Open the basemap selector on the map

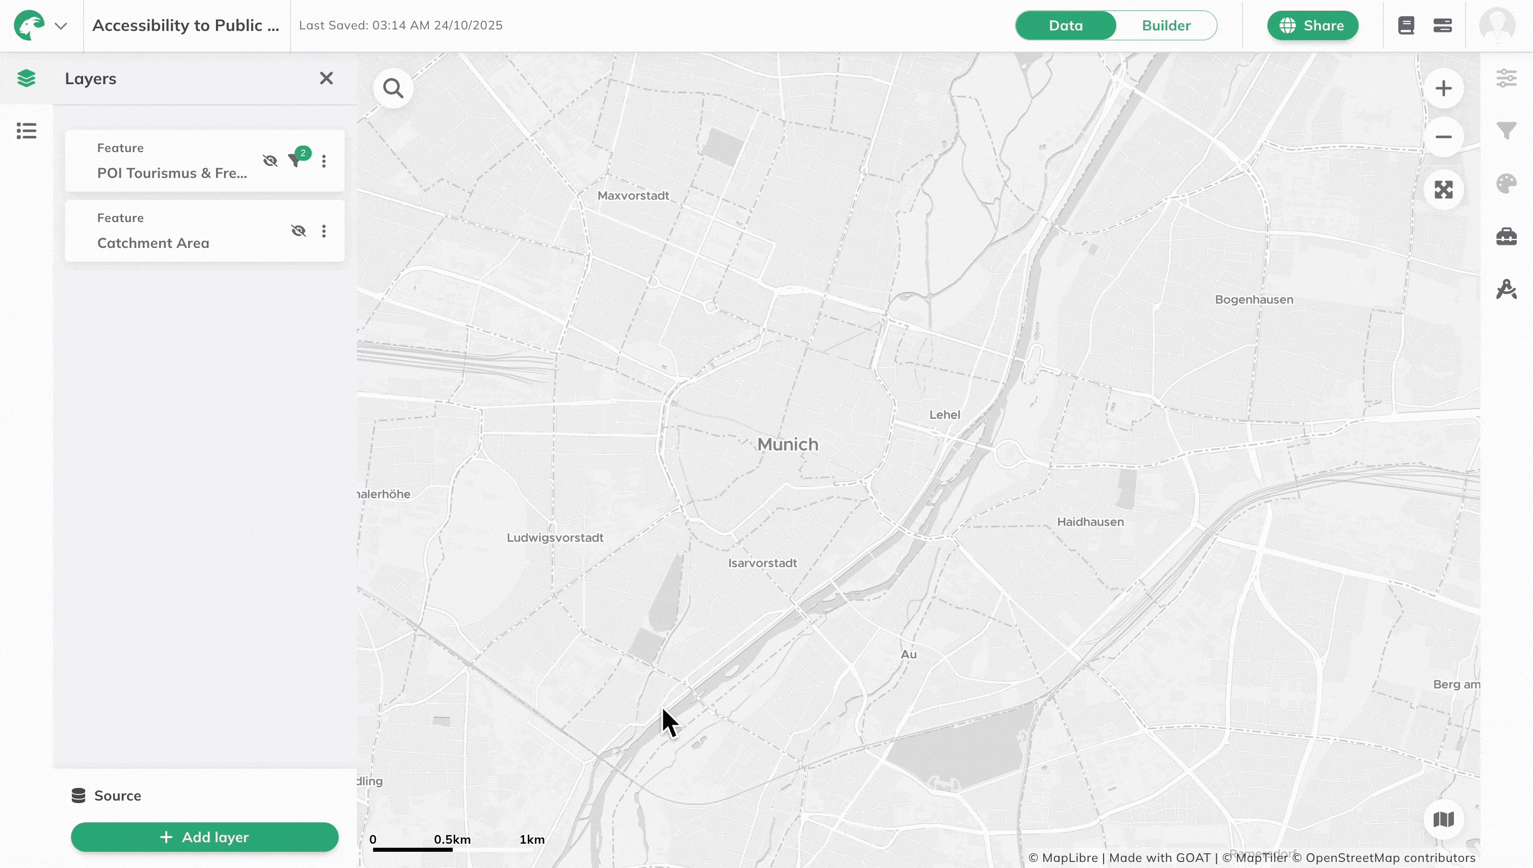click(x=1444, y=819)
